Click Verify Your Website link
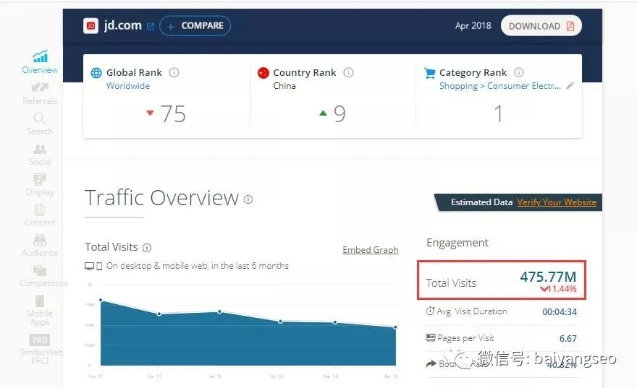This screenshot has height=388, width=637. pos(557,202)
